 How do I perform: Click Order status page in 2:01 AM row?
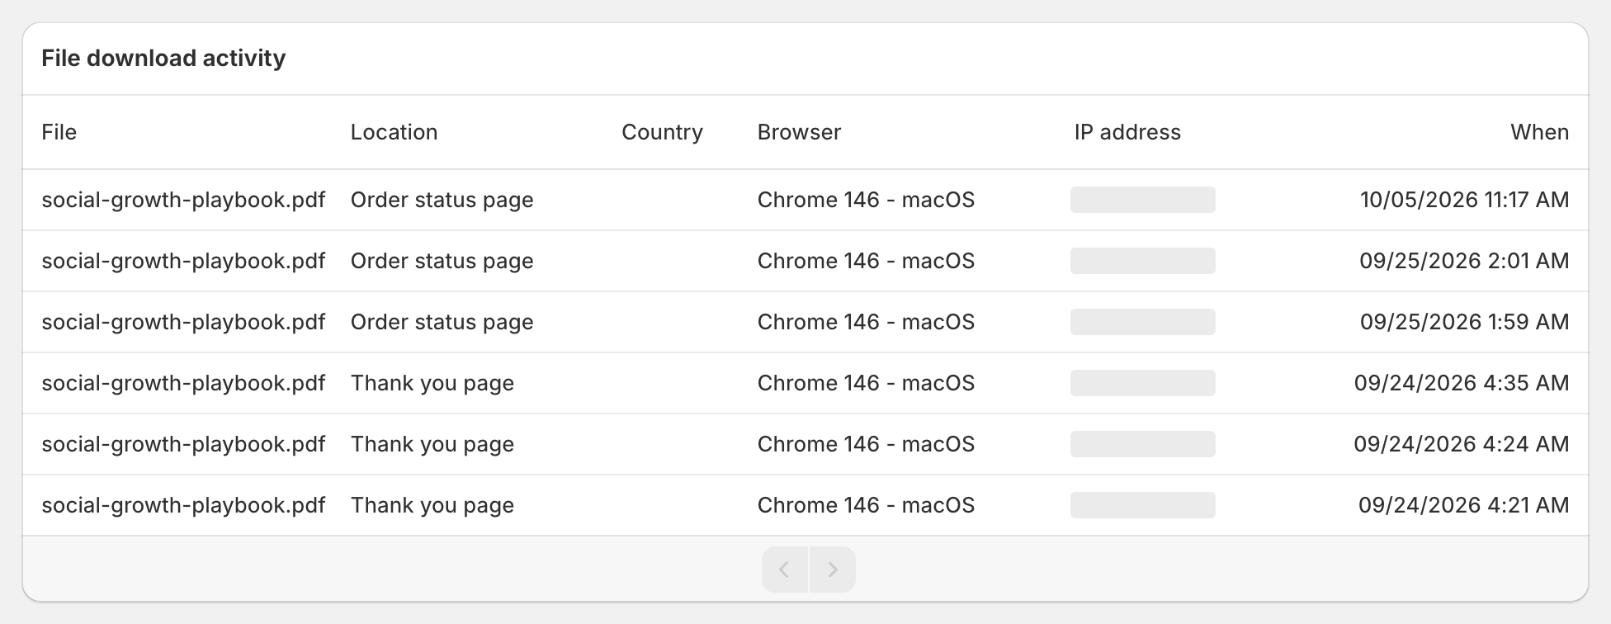point(442,261)
